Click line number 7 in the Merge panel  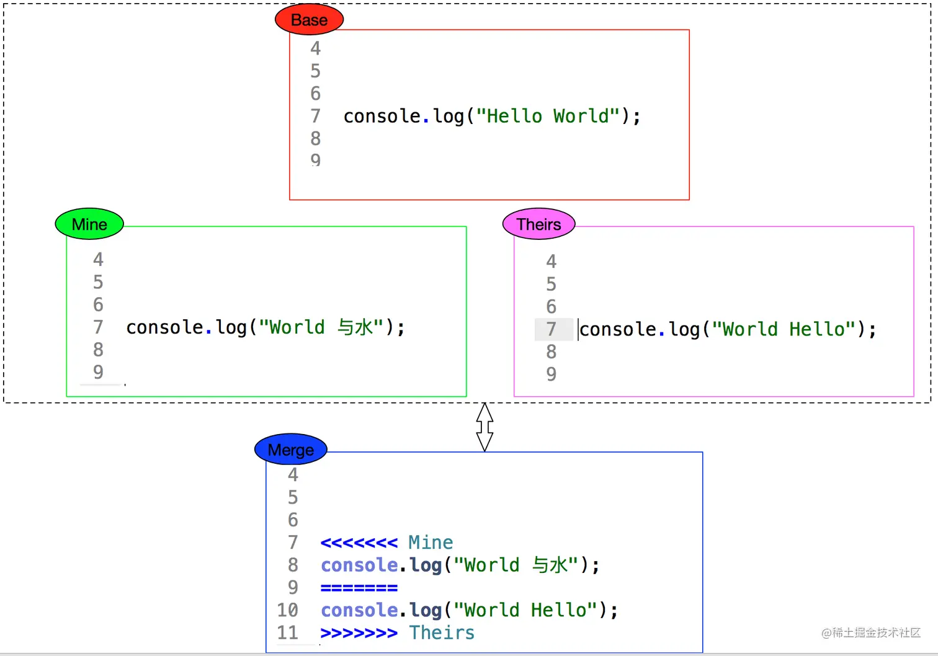293,543
